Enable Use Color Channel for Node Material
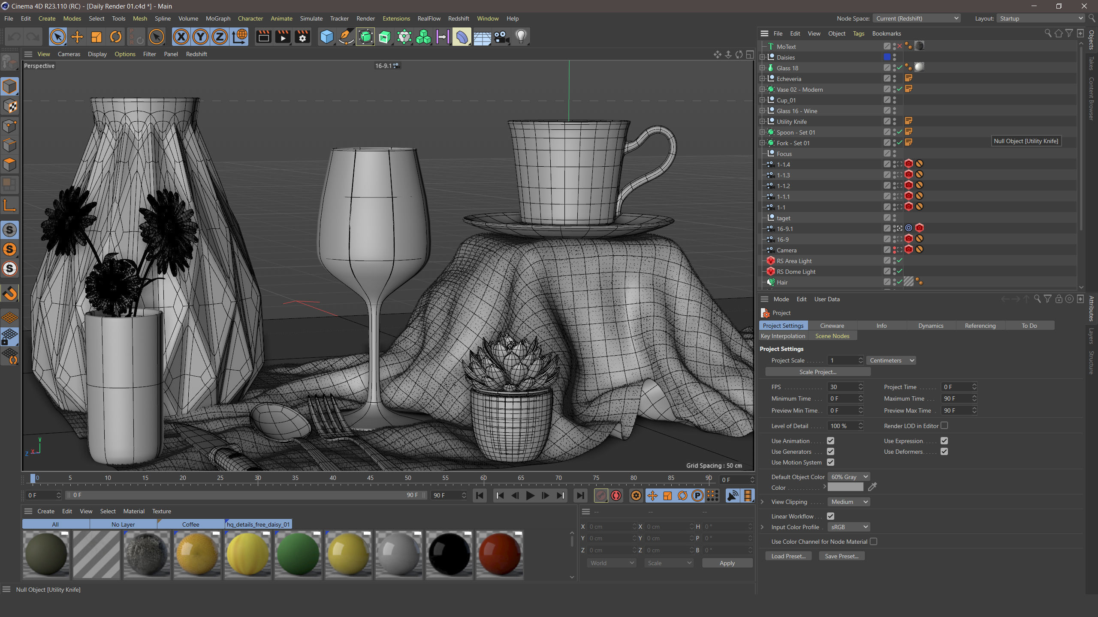The width and height of the screenshot is (1098, 617). click(x=873, y=542)
